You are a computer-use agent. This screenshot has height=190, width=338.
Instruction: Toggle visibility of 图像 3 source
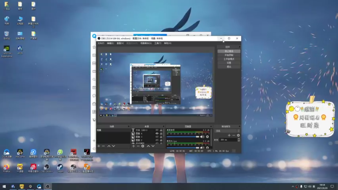tap(157, 137)
